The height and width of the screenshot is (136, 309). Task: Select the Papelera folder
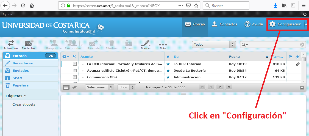[30, 85]
